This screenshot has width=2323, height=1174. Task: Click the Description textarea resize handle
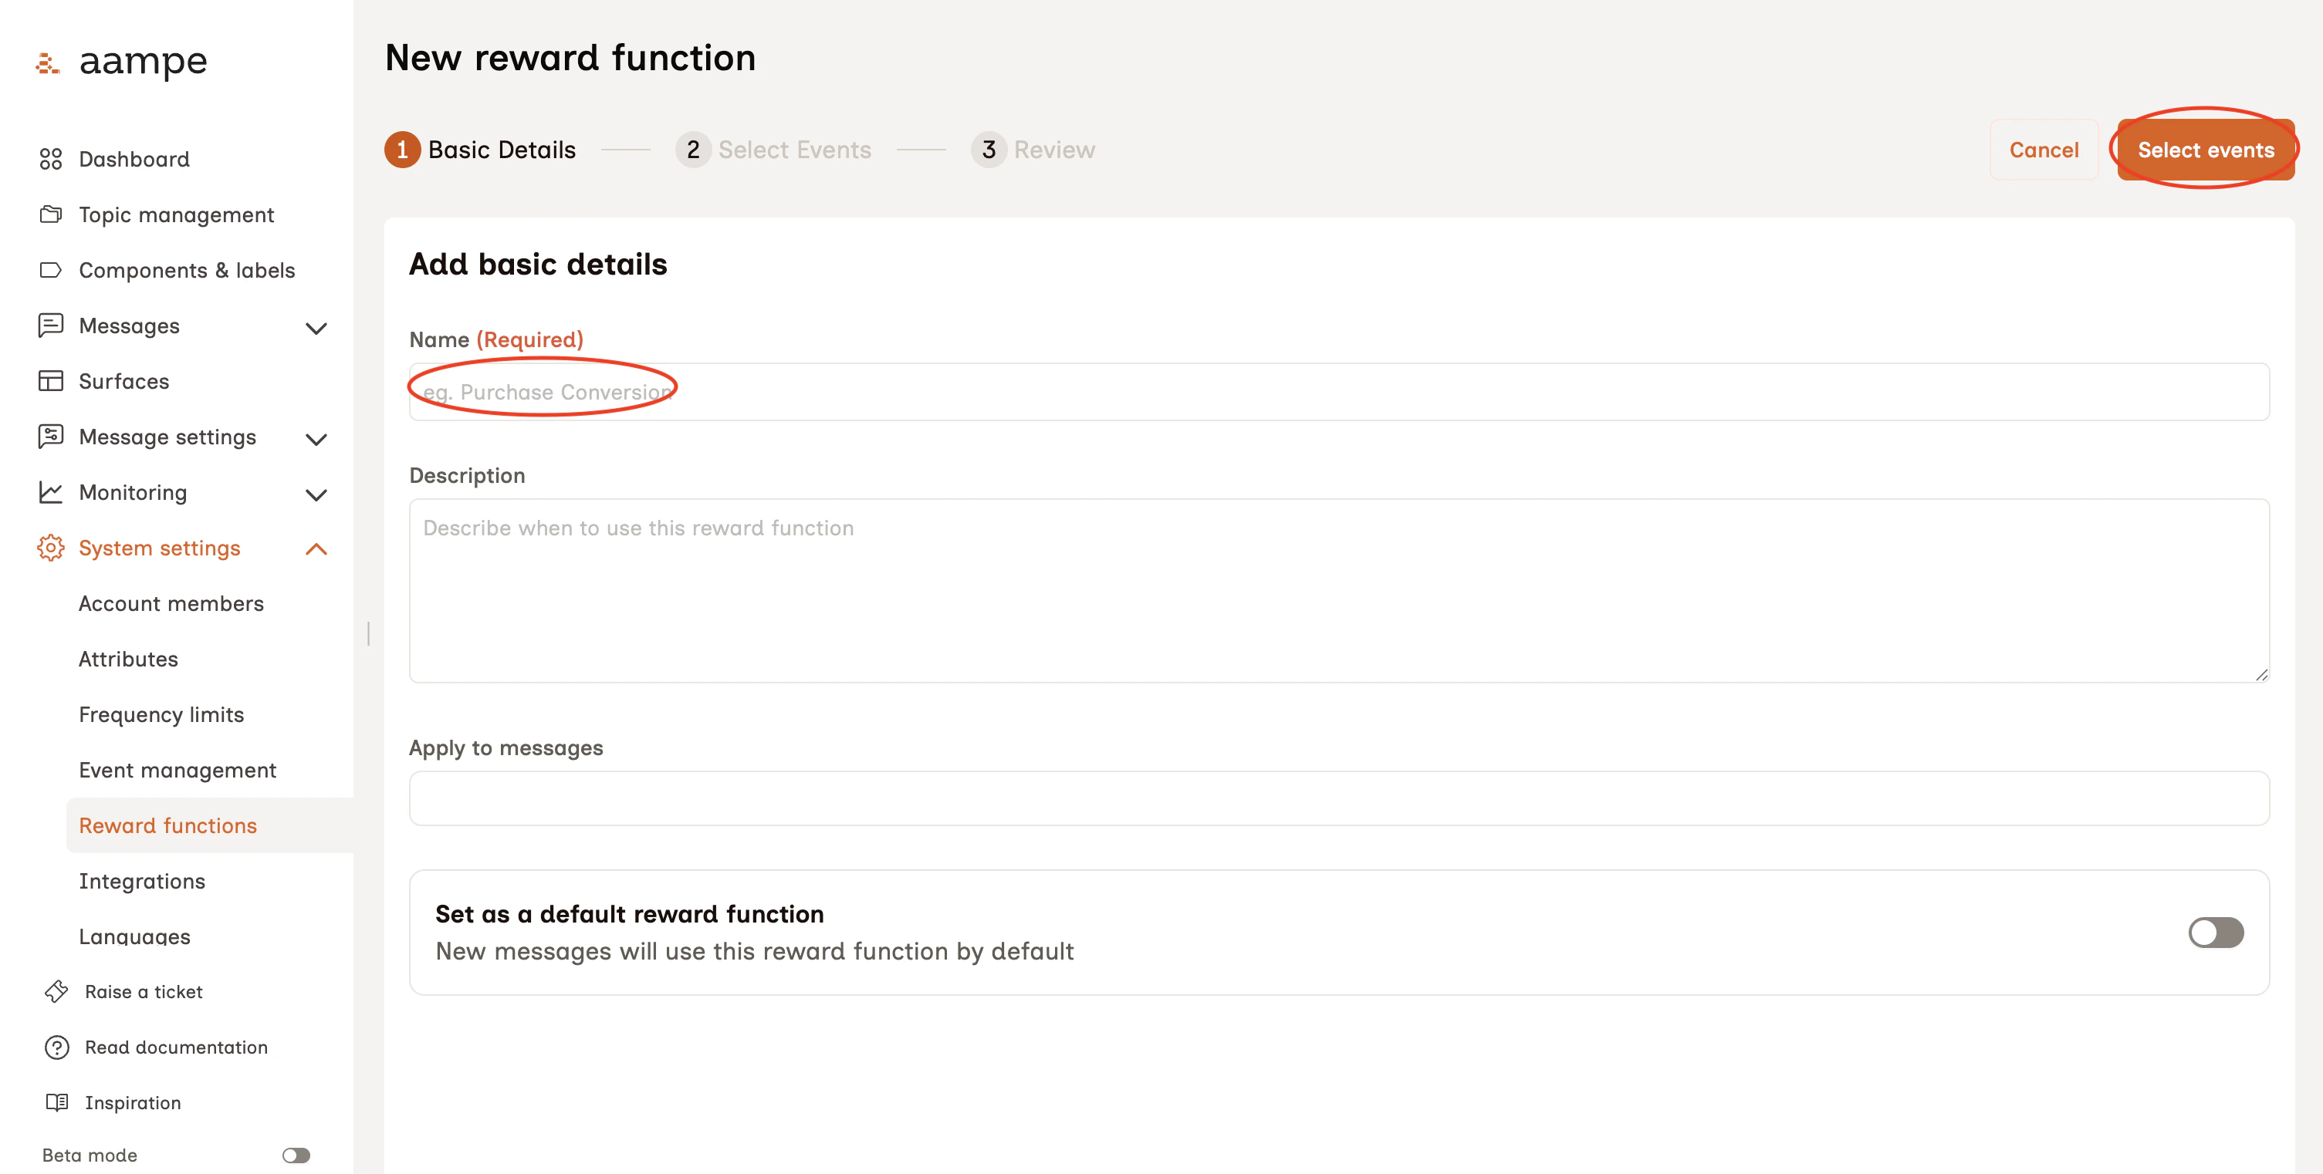[x=2262, y=675]
